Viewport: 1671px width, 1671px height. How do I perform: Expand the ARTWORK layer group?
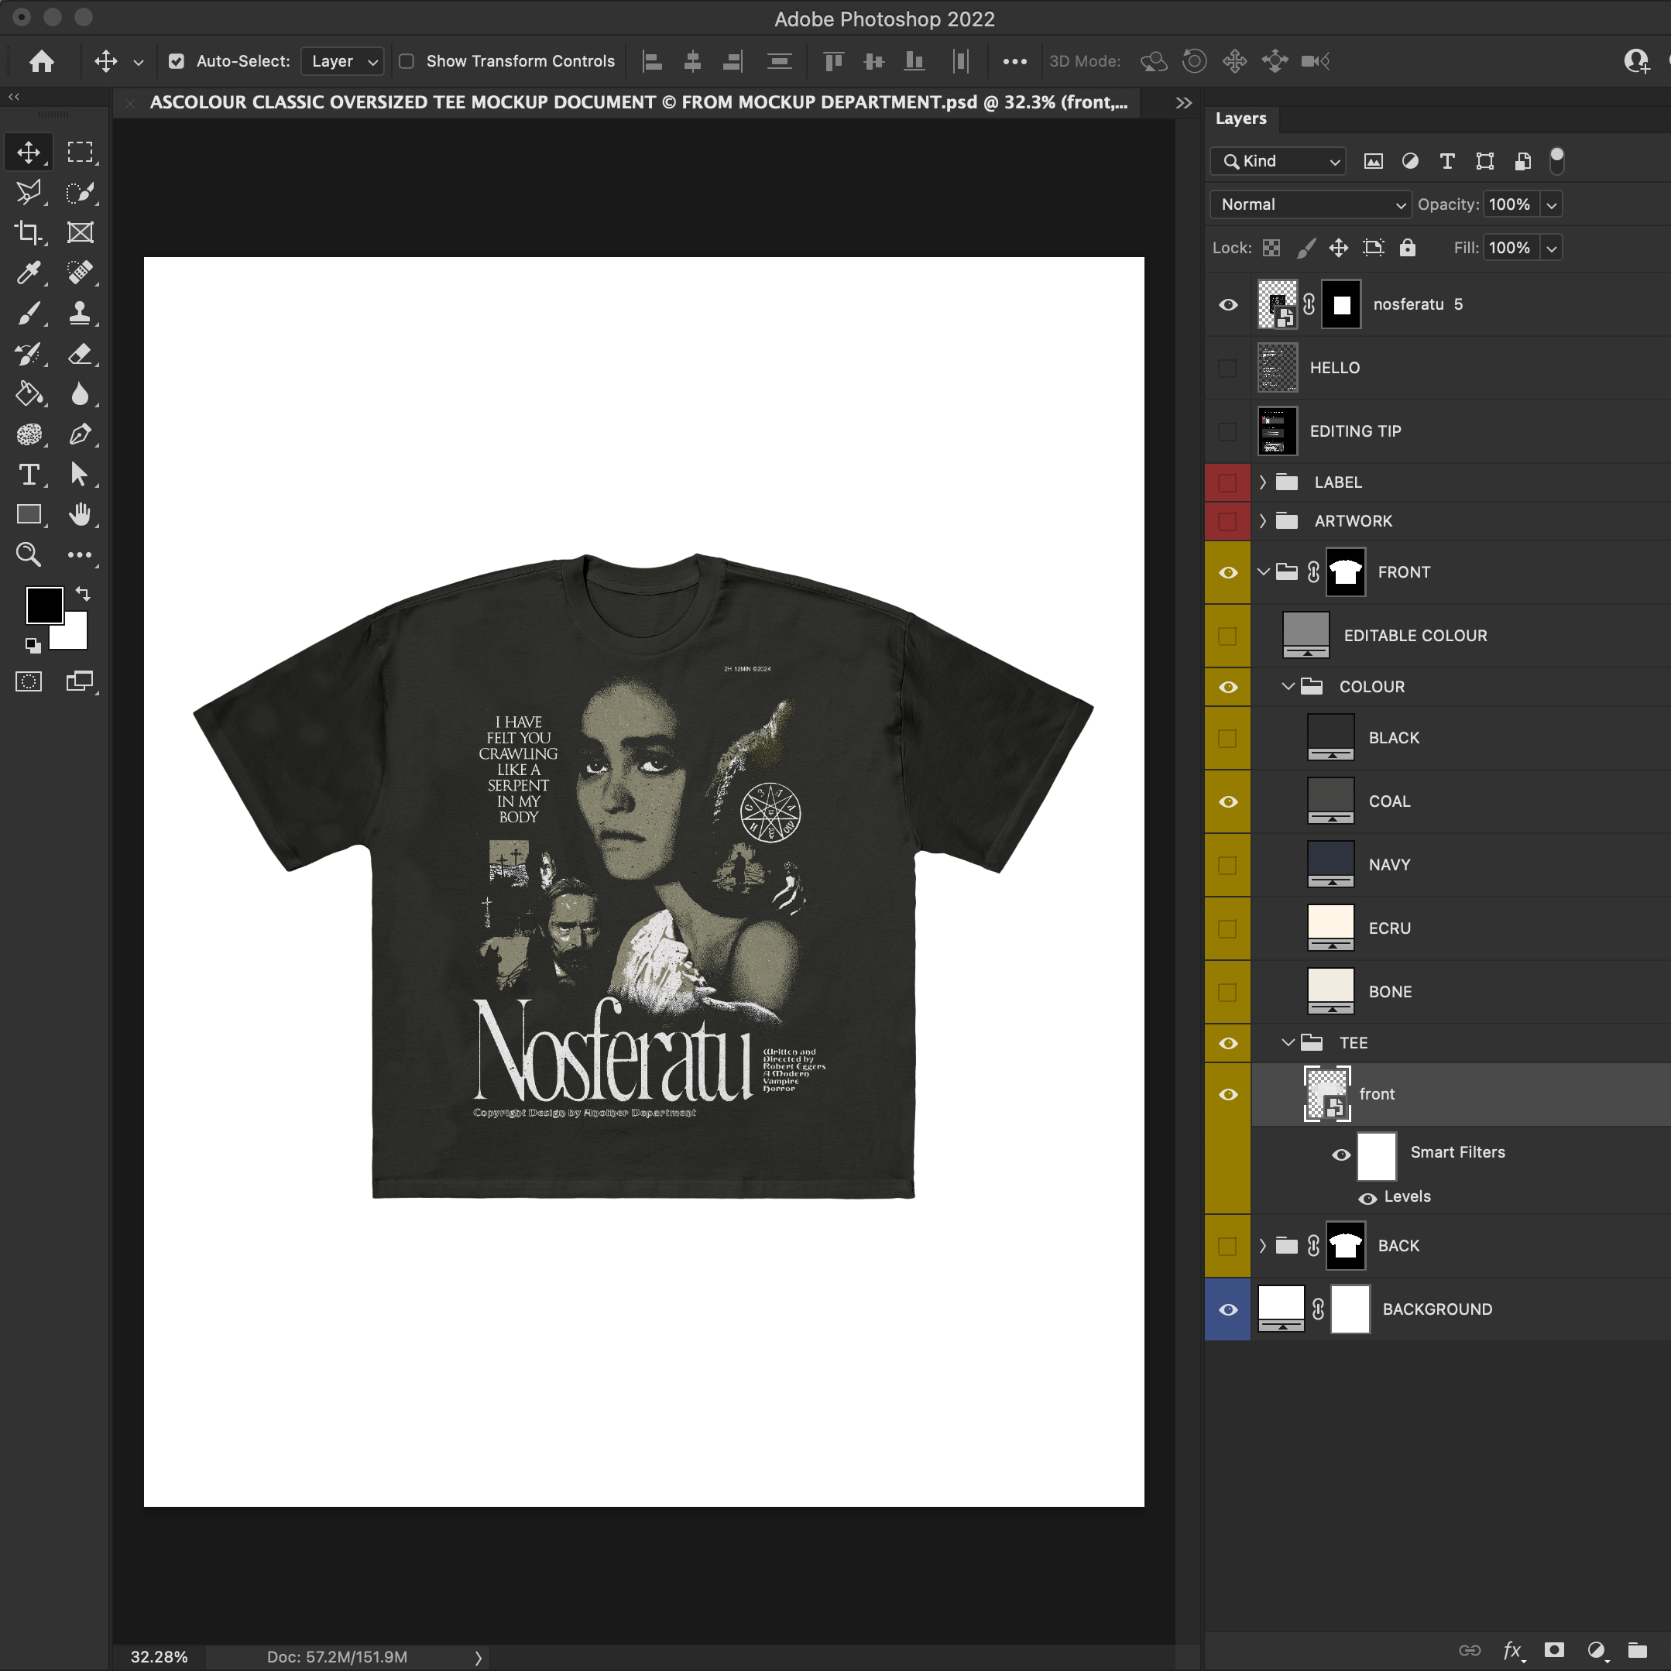1262,520
